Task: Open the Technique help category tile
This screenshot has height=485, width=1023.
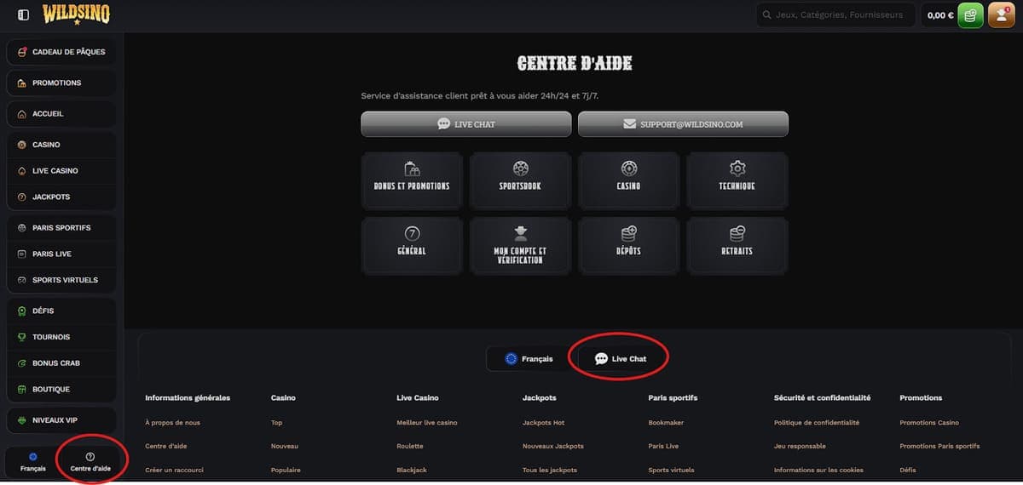Action: point(737,180)
